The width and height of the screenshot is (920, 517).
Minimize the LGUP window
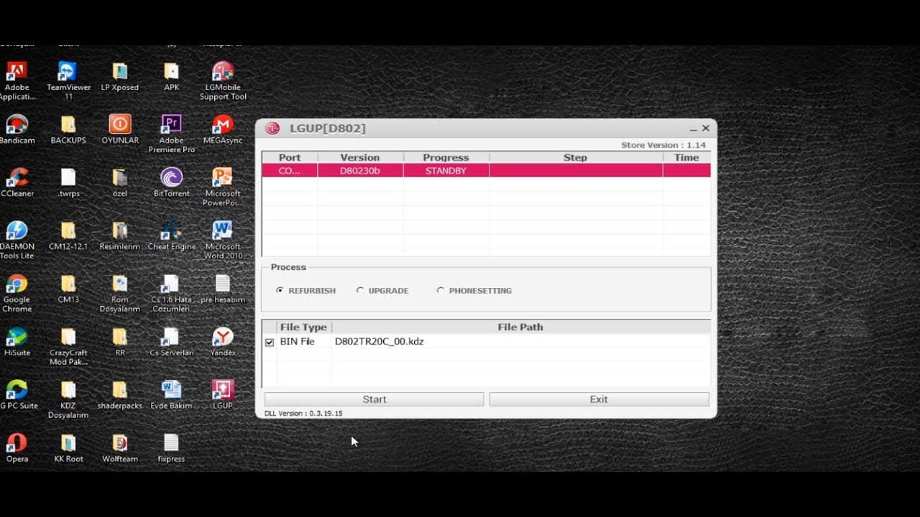(x=694, y=129)
